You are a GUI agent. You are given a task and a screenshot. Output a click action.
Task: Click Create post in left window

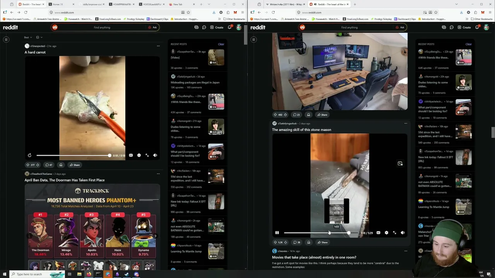[x=217, y=27]
